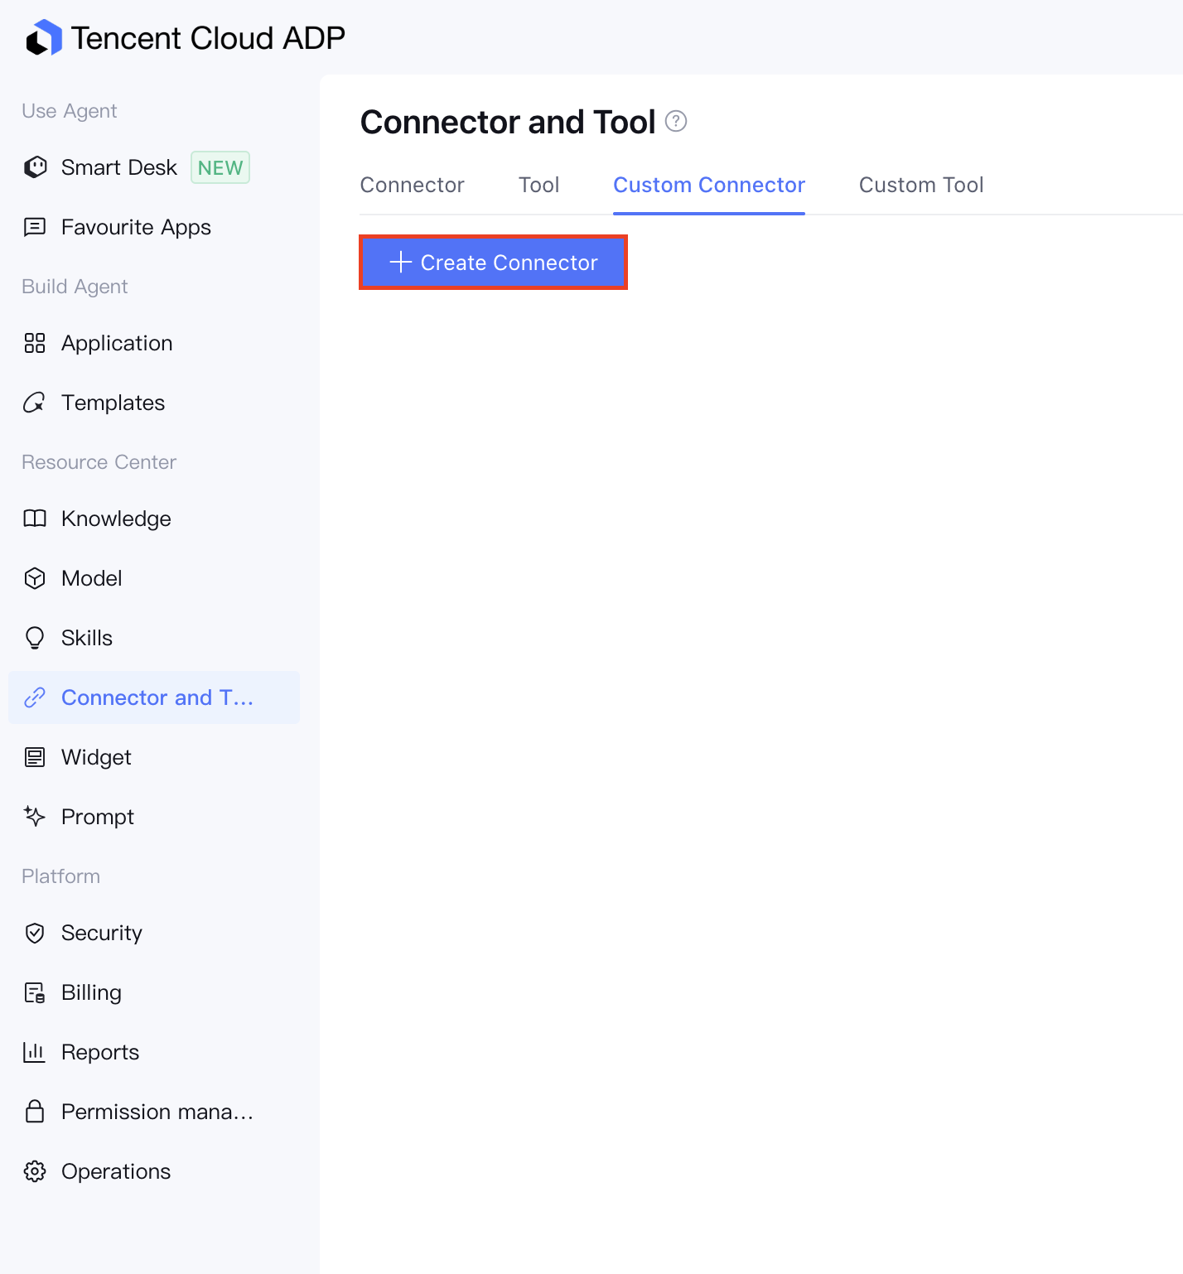Image resolution: width=1183 pixels, height=1274 pixels.
Task: Click the Tencent Cloud ADP title text
Action: pos(208,38)
